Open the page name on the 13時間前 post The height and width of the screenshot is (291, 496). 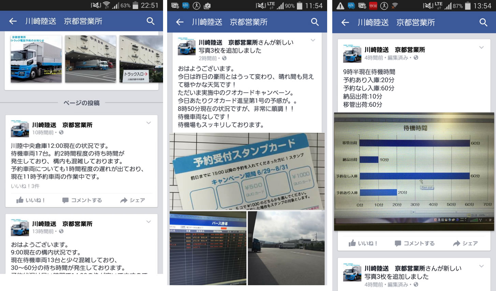click(x=62, y=224)
